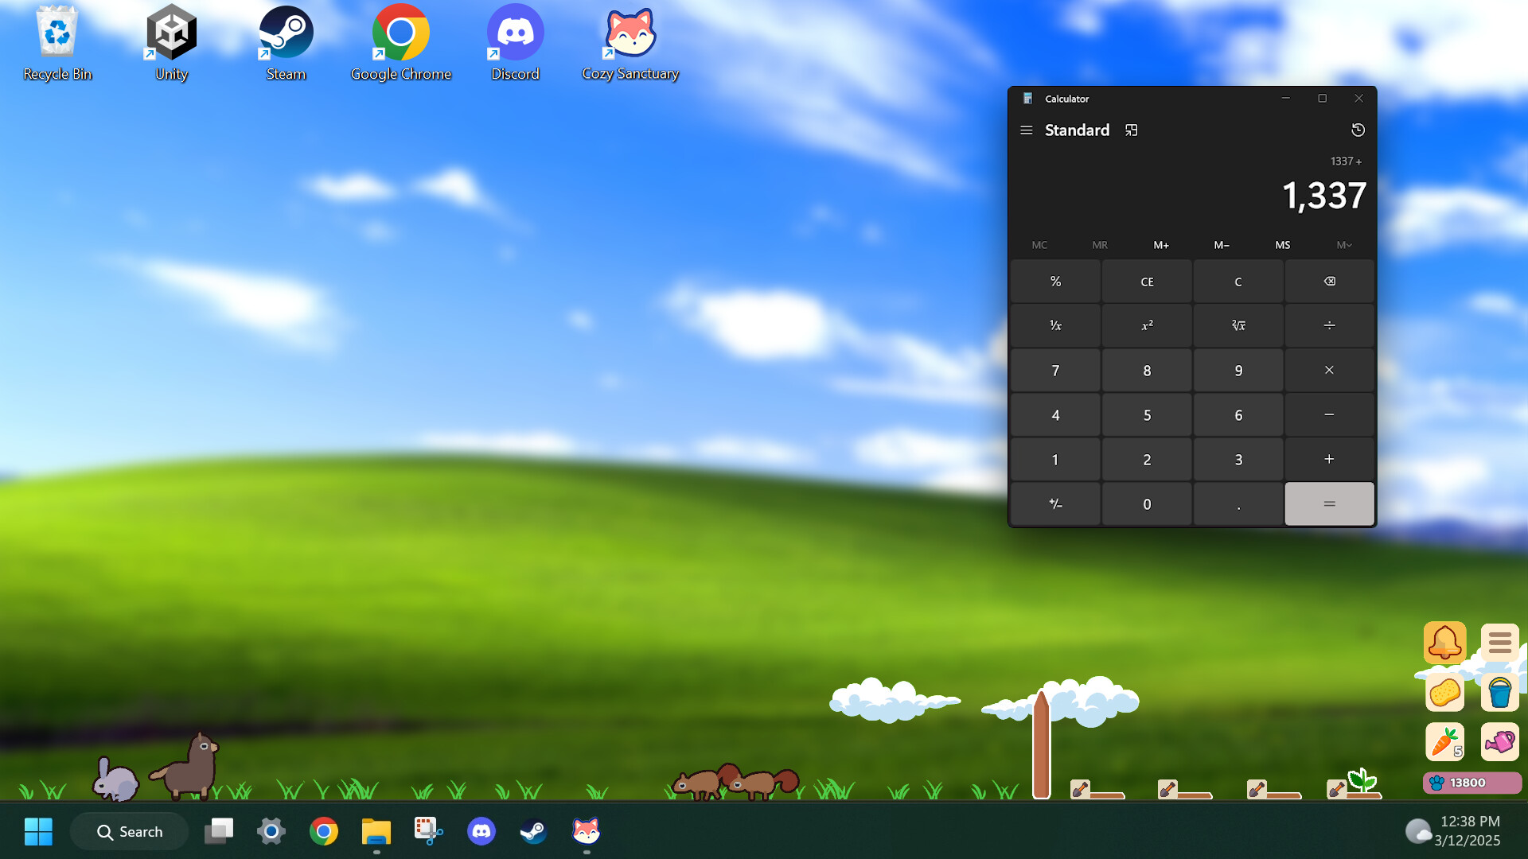The height and width of the screenshot is (859, 1528).
Task: Pick up the blue bucket tool
Action: [1499, 692]
